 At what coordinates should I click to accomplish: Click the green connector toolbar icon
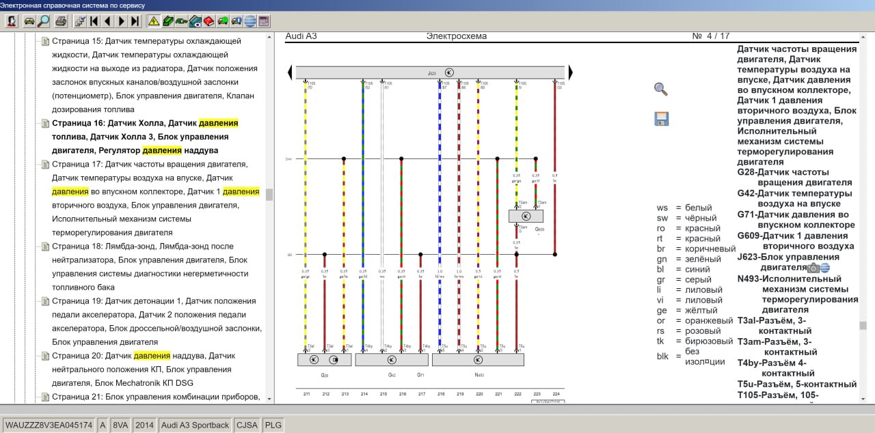click(x=181, y=21)
